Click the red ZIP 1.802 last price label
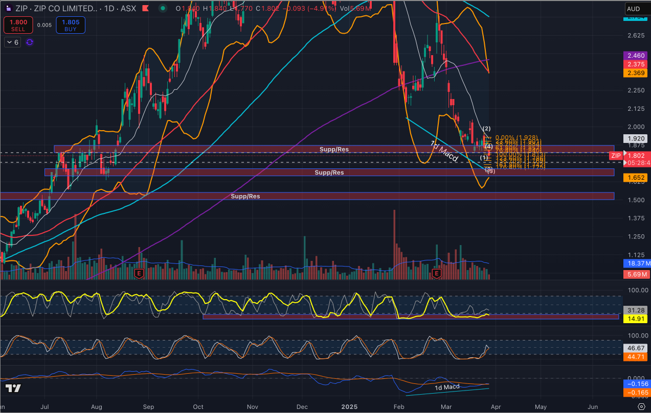The height and width of the screenshot is (413, 651). click(636, 156)
